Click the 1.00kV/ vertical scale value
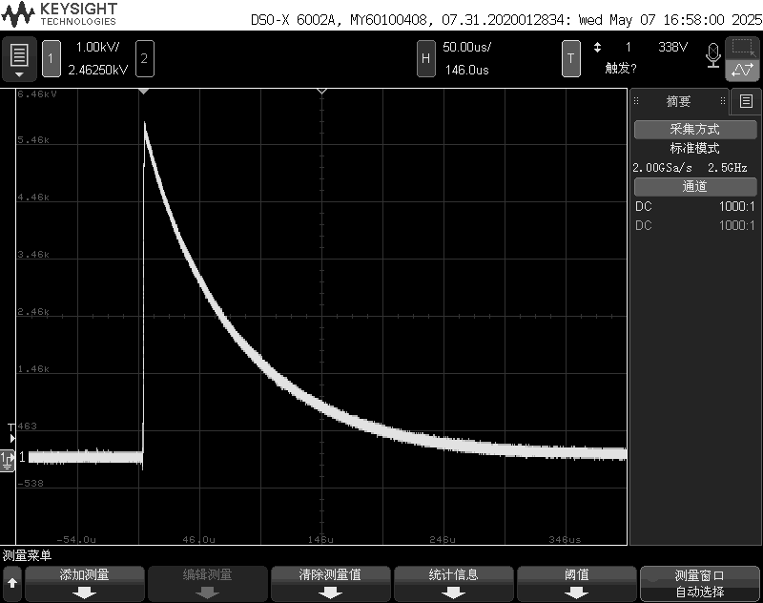Screen dimensions: 763x603 (x=98, y=47)
